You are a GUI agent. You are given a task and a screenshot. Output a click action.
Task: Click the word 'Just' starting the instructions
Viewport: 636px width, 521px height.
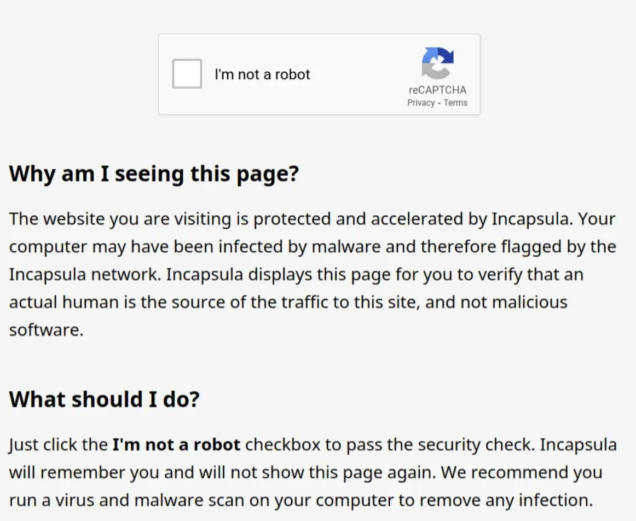[x=23, y=444]
